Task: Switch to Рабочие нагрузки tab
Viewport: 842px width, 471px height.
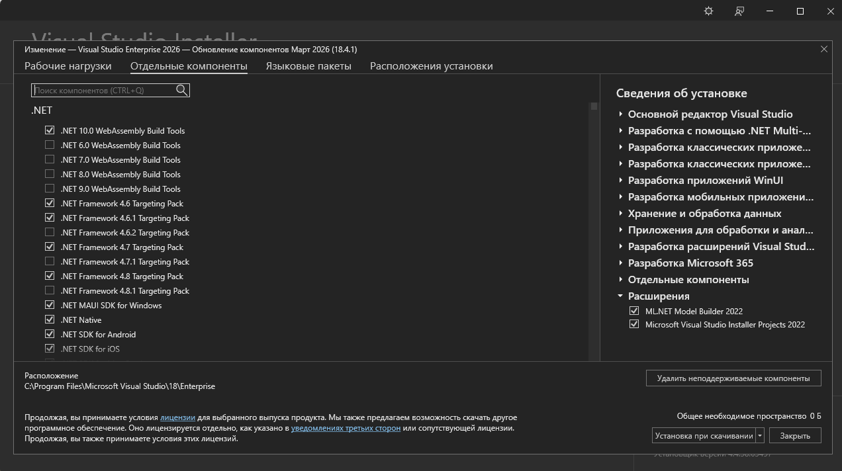Action: (68, 66)
